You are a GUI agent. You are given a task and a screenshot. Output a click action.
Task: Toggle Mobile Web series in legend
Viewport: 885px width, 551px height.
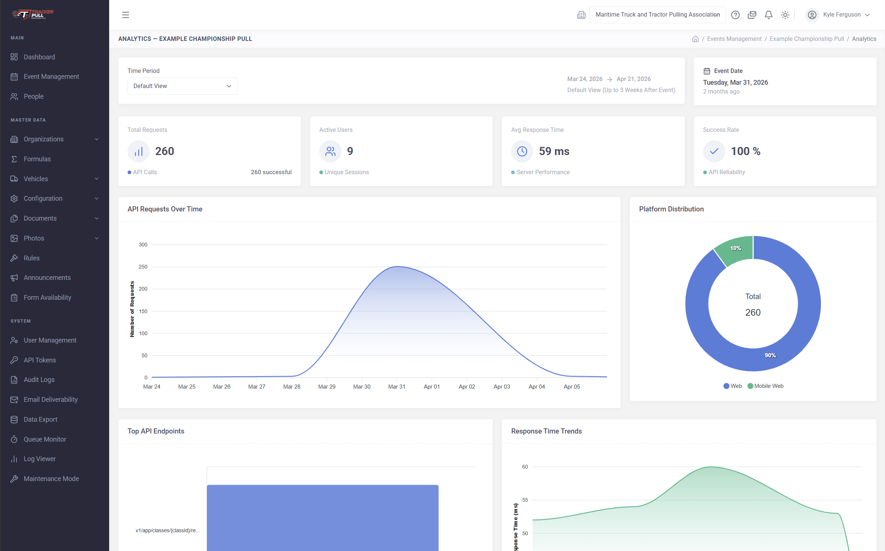click(x=765, y=386)
